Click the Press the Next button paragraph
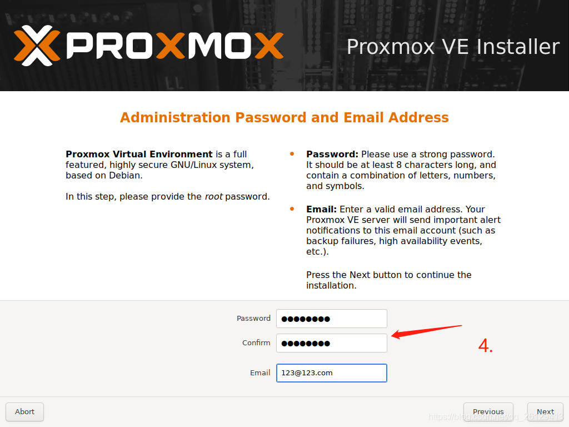Viewport: 569px width, 427px height. [388, 280]
